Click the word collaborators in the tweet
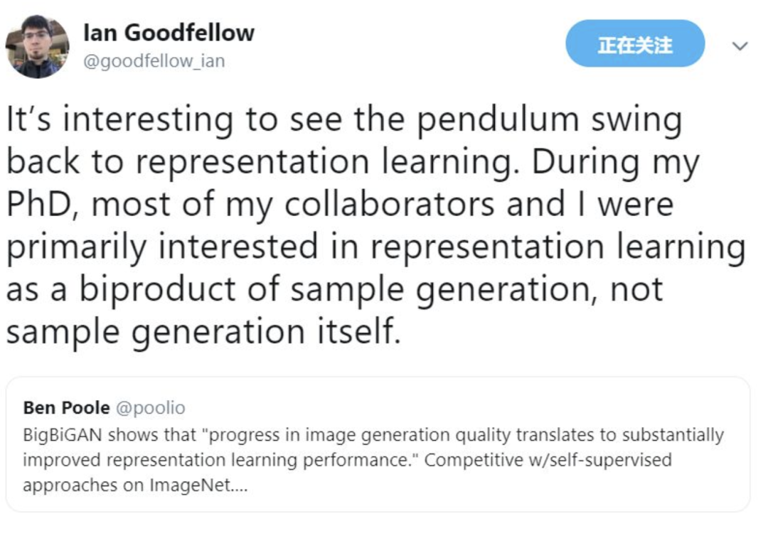 coord(390,205)
